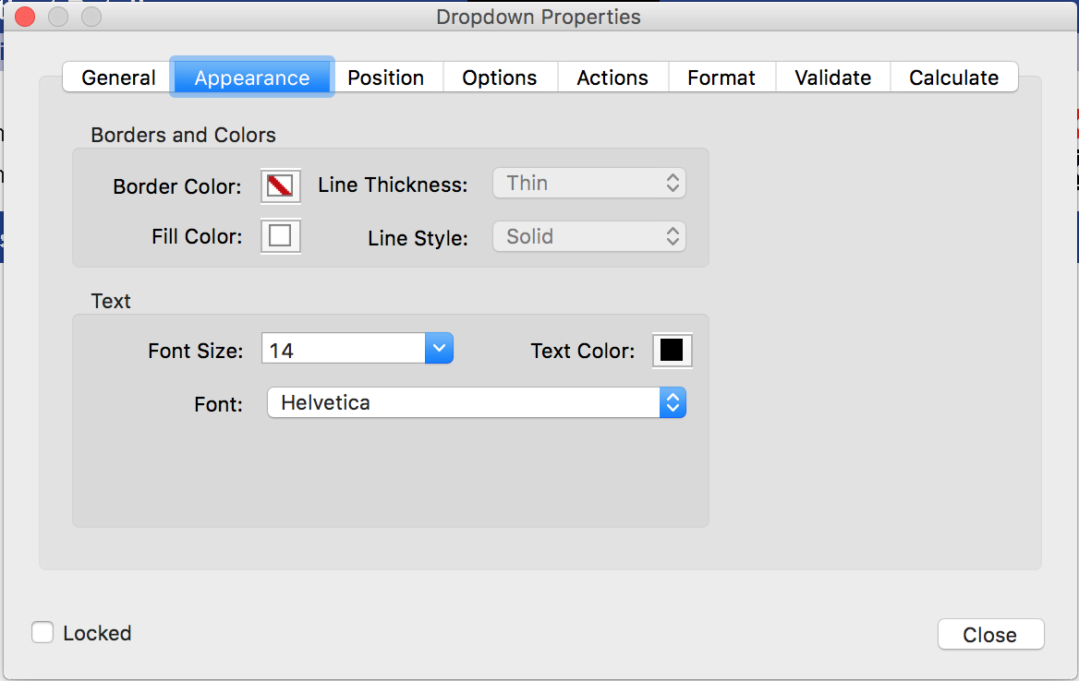Change the Text Color swatch
The image size is (1079, 681).
click(x=672, y=350)
